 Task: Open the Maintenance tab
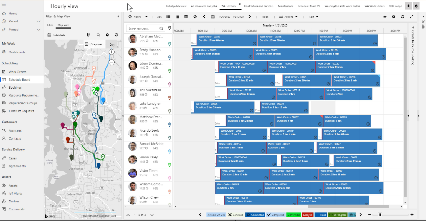point(286,6)
